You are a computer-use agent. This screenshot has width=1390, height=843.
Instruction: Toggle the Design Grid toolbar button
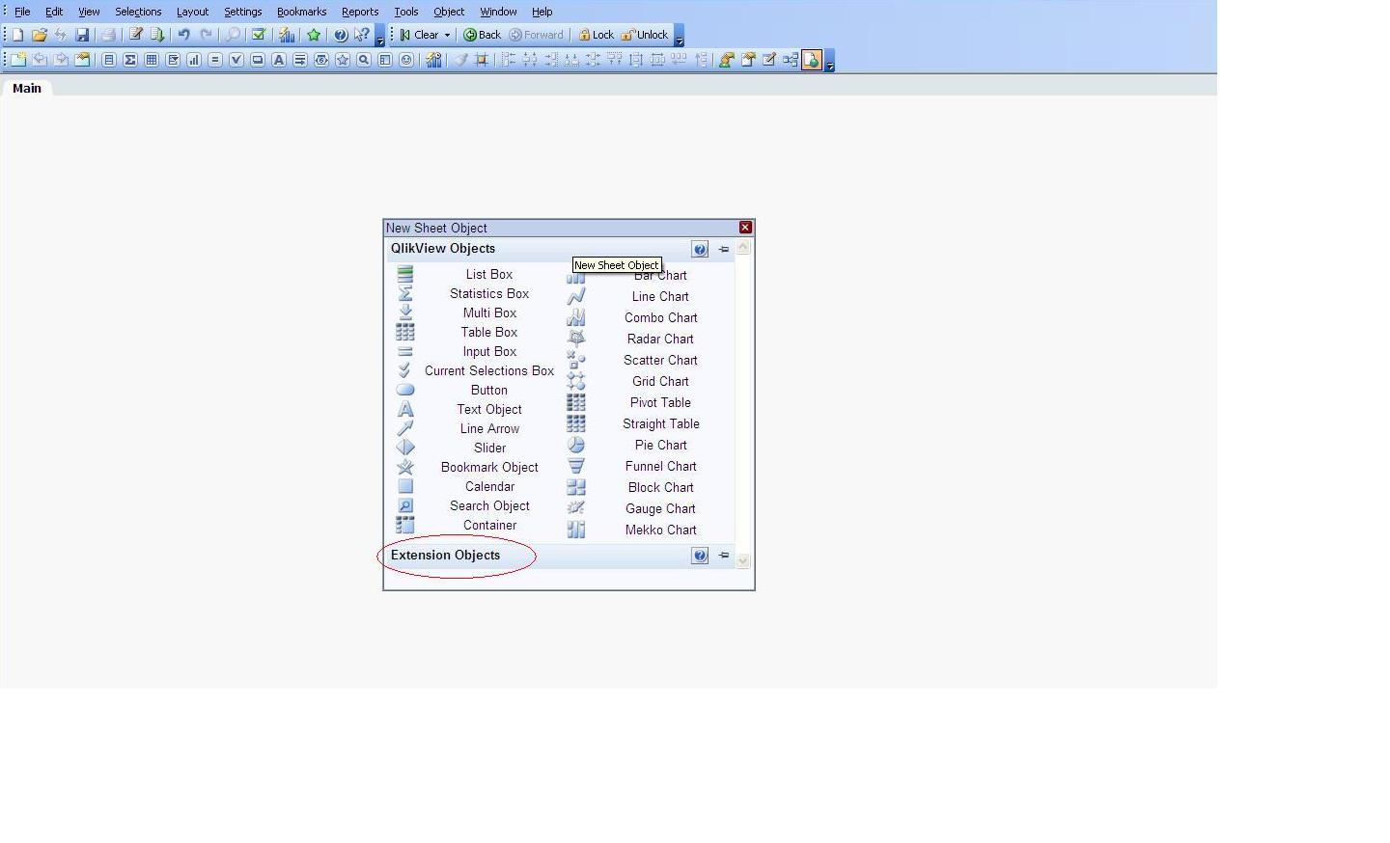click(x=482, y=60)
